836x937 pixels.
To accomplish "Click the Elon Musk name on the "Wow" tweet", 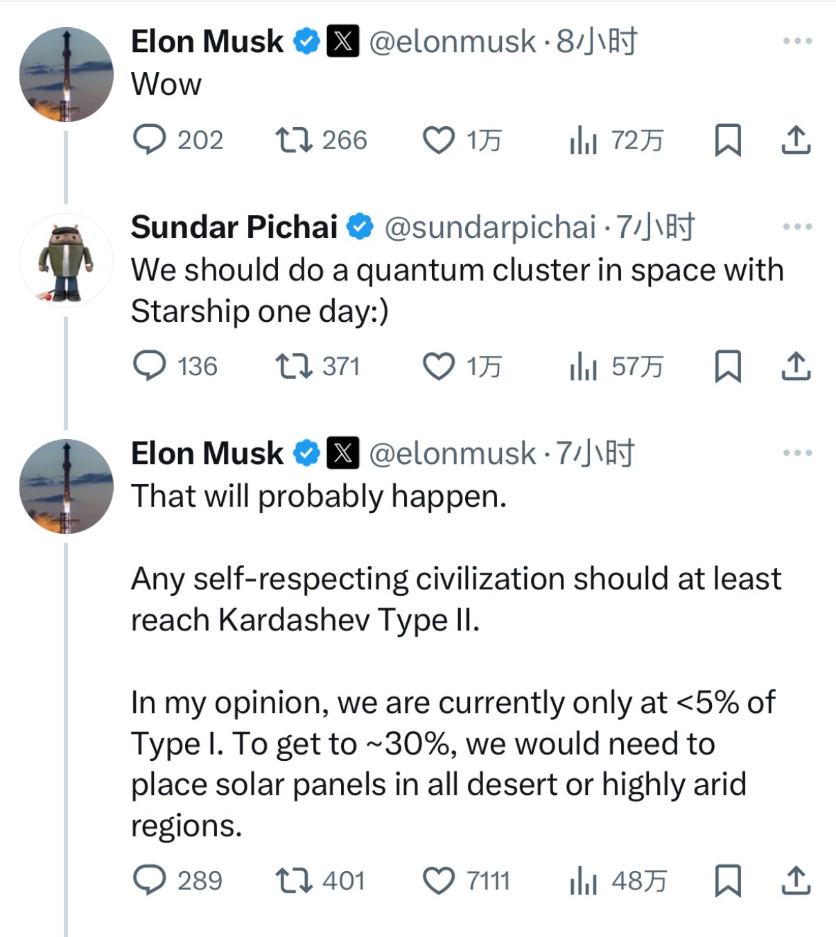I will pyautogui.click(x=207, y=42).
